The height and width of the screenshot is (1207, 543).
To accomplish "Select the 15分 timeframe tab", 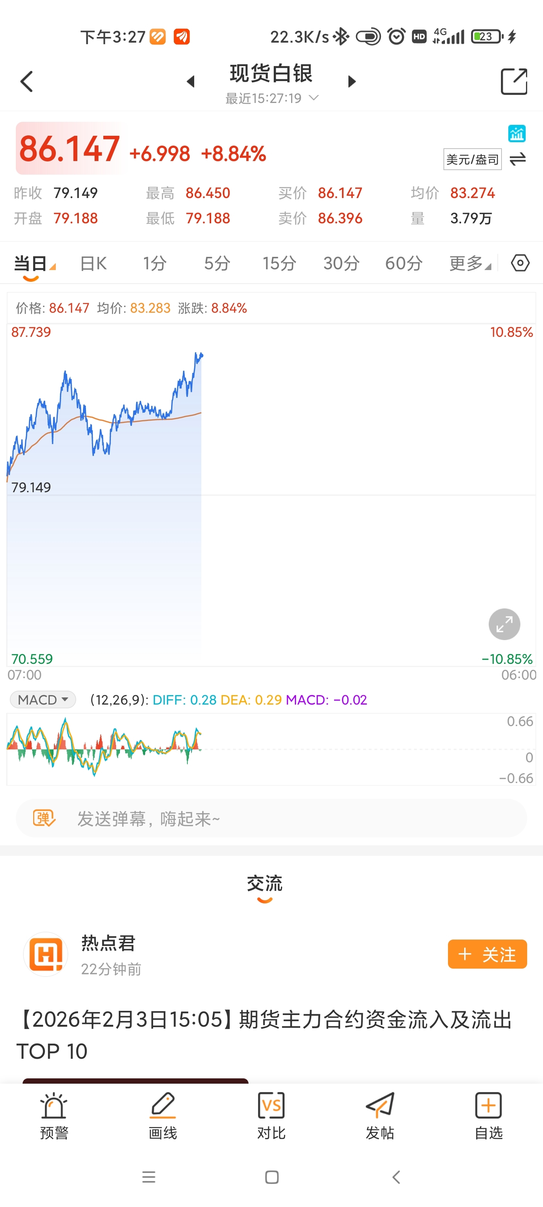I will click(279, 263).
